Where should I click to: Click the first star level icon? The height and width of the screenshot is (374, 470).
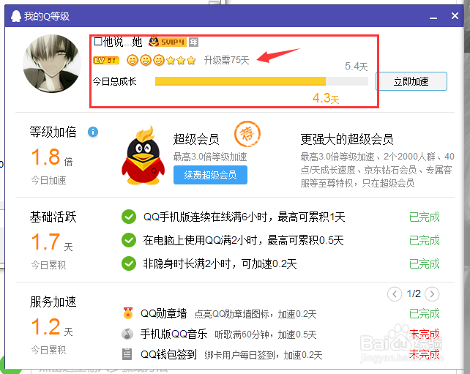coord(171,61)
